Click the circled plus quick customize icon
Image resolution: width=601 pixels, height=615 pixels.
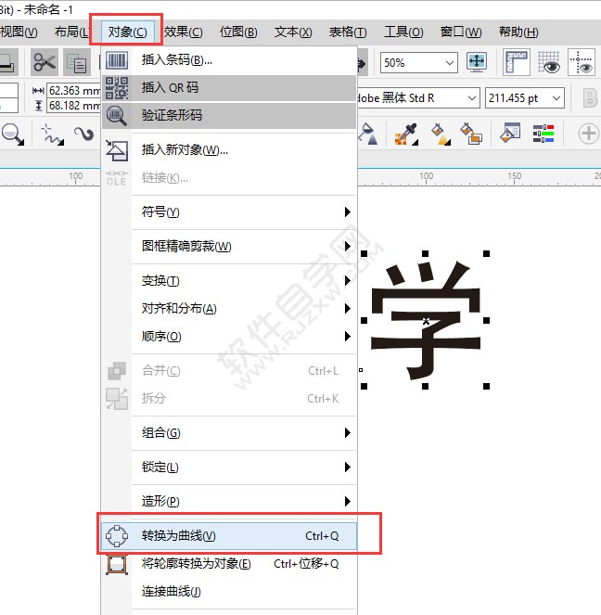588,134
